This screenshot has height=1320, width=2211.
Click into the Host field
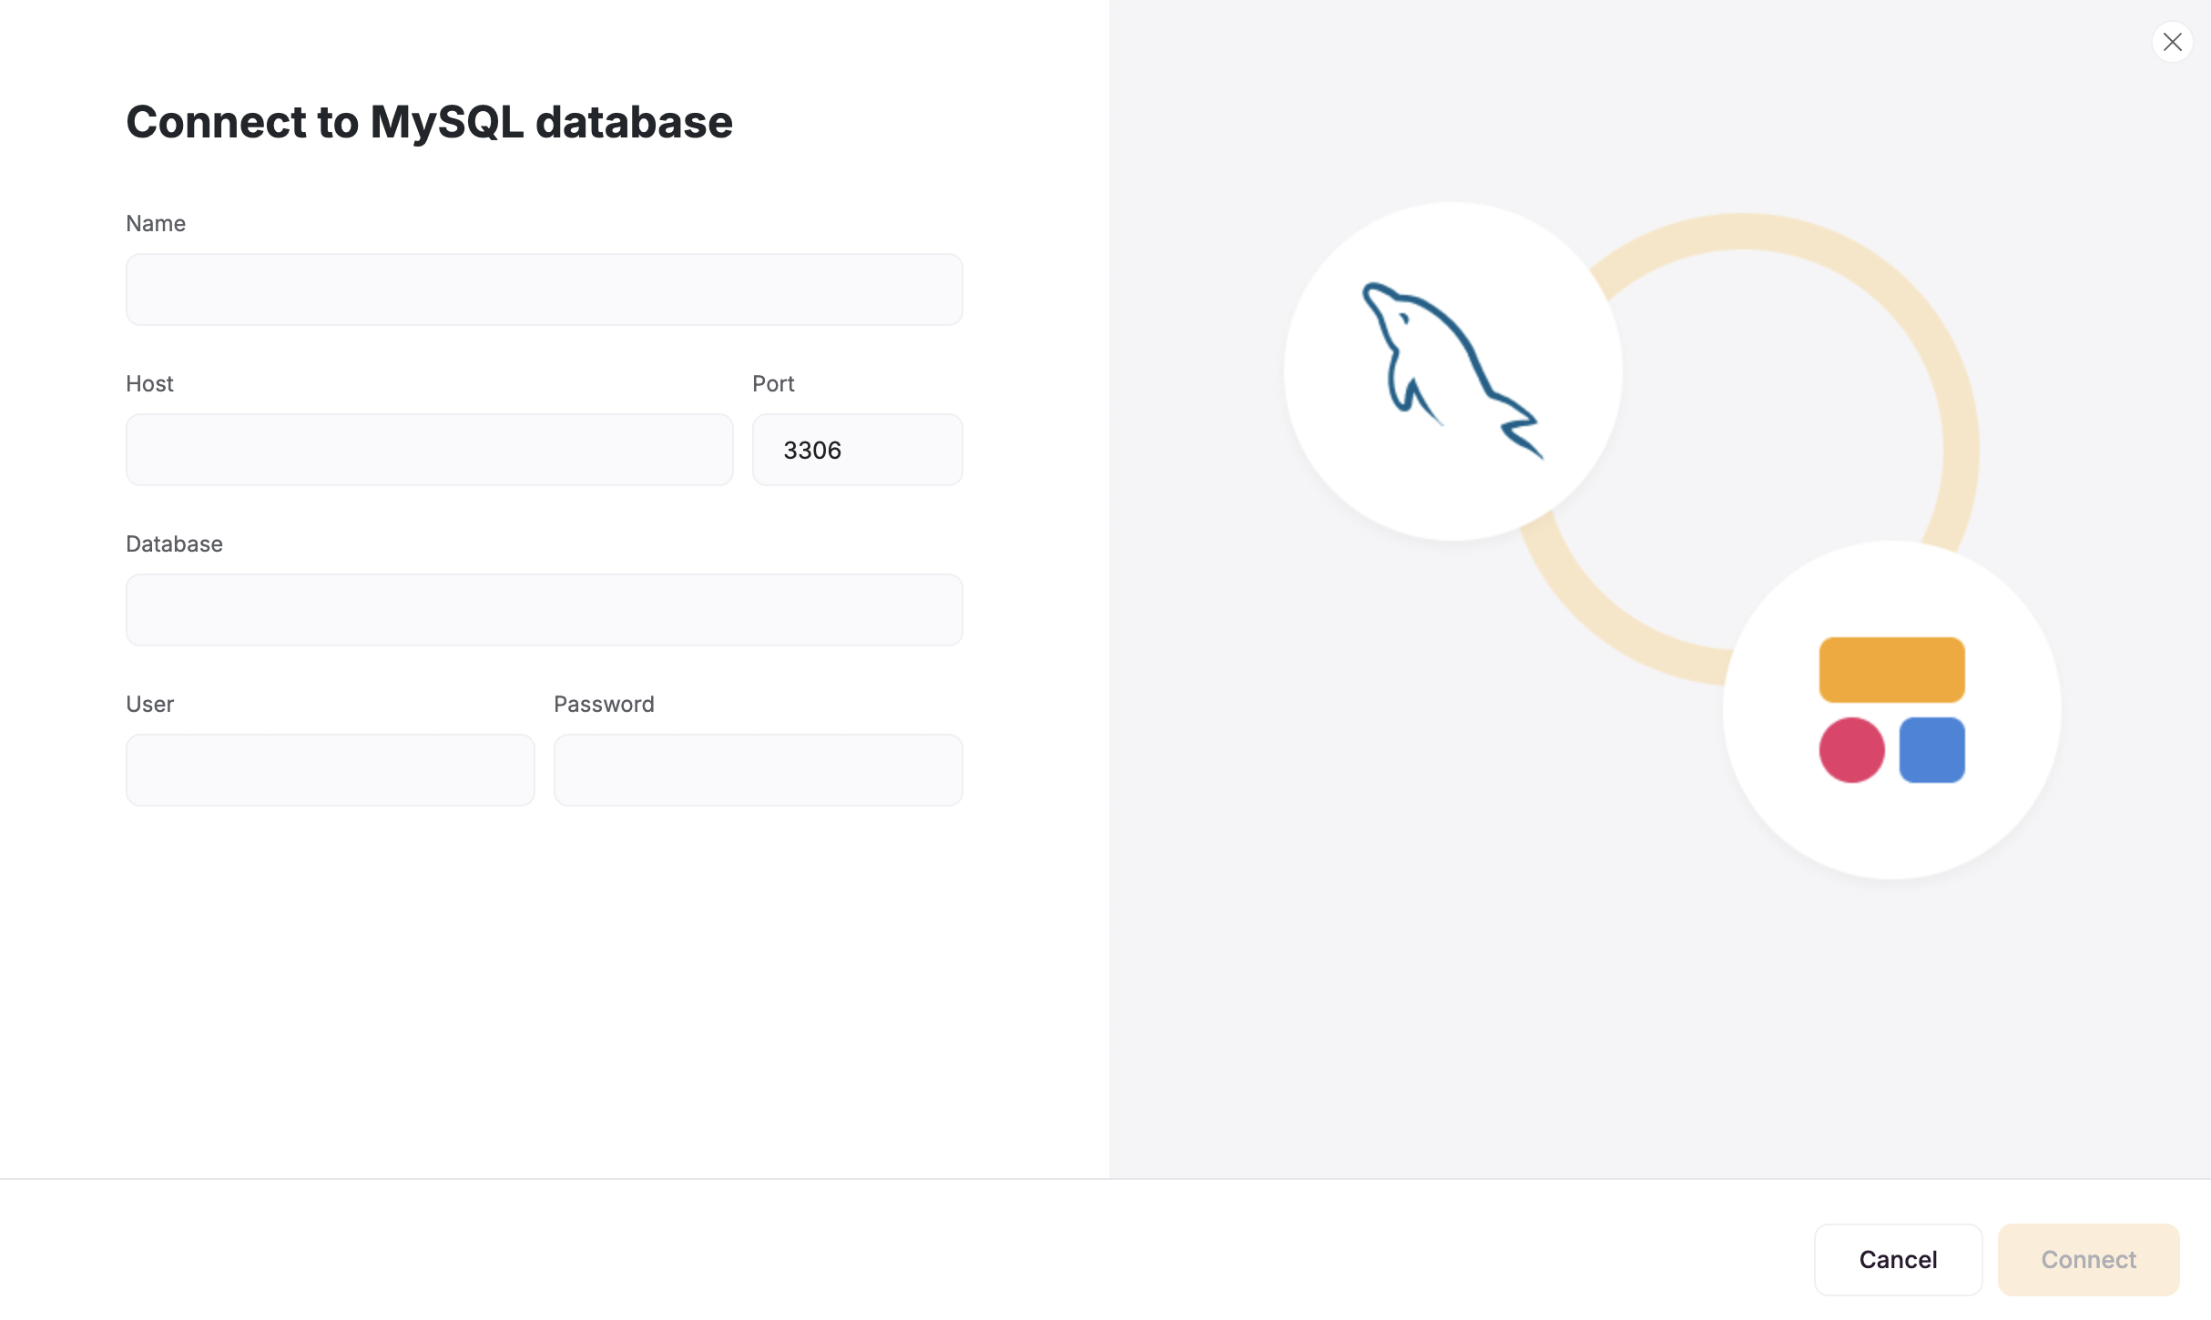(429, 450)
